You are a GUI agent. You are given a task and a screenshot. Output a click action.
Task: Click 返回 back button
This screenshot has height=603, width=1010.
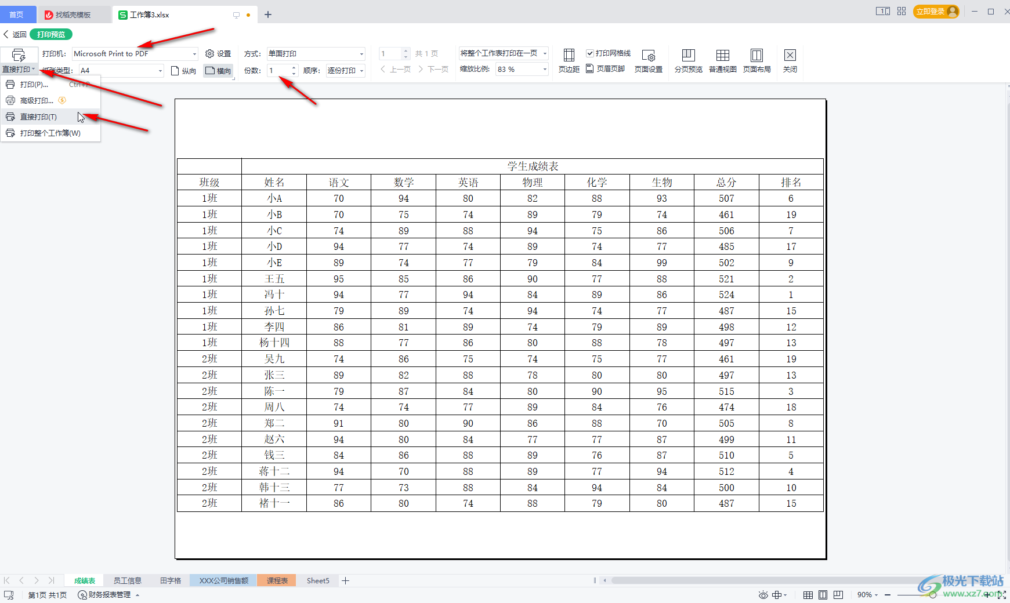click(x=15, y=35)
